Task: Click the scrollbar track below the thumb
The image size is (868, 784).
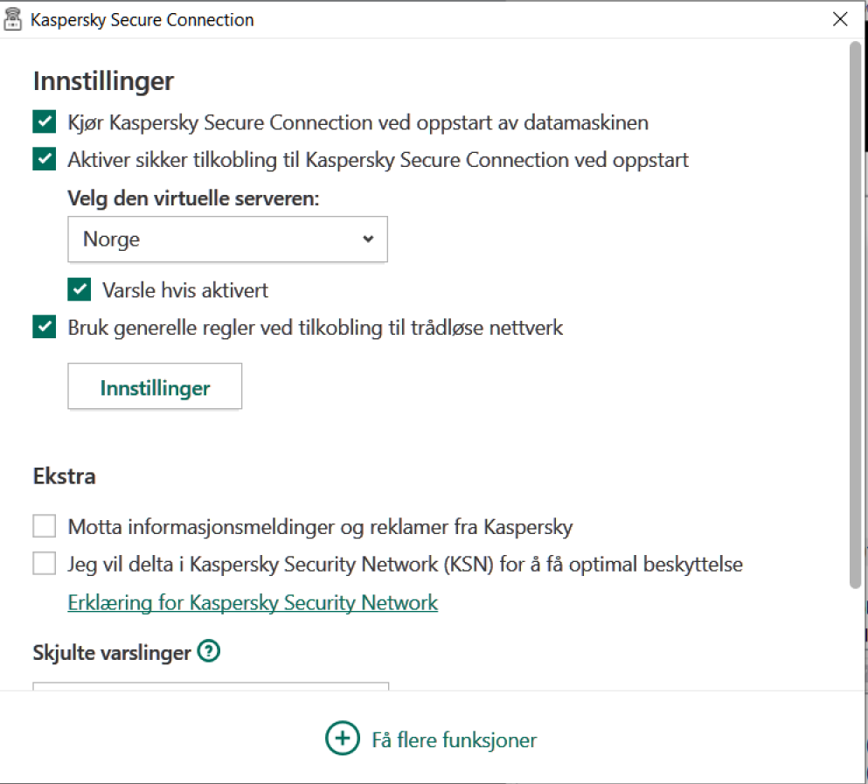Action: pos(855,638)
